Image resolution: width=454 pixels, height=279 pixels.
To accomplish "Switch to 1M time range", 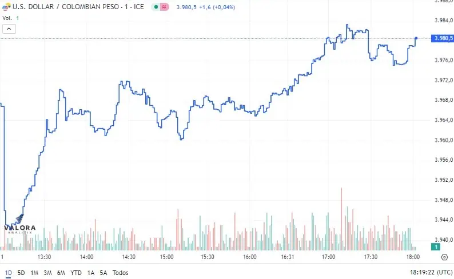I will [x=34, y=273].
